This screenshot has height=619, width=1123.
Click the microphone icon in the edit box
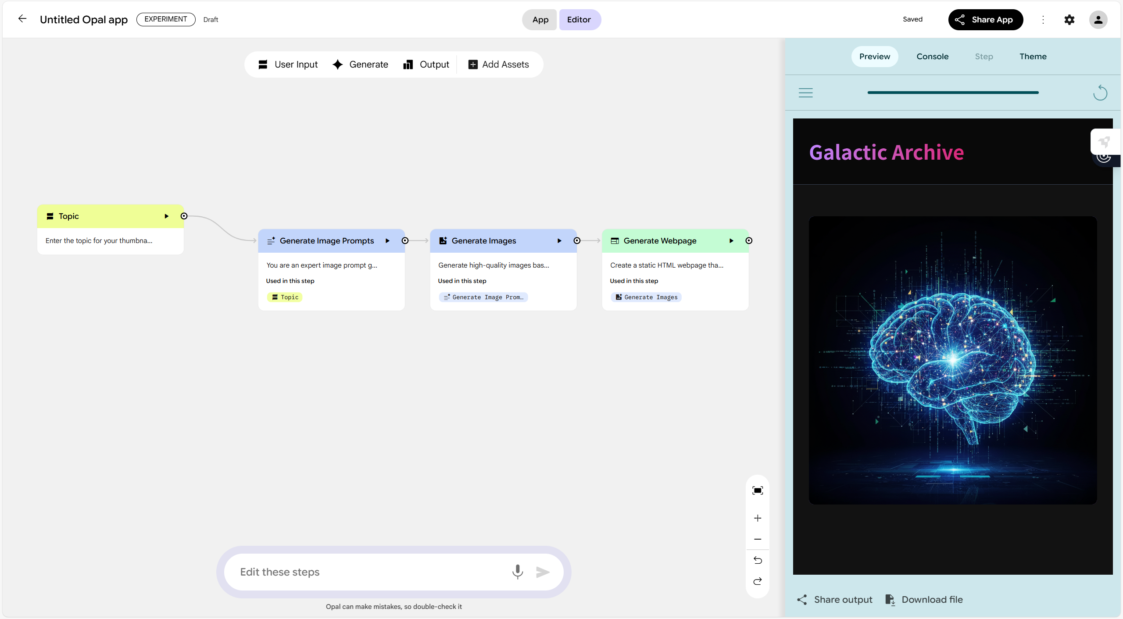[518, 572]
